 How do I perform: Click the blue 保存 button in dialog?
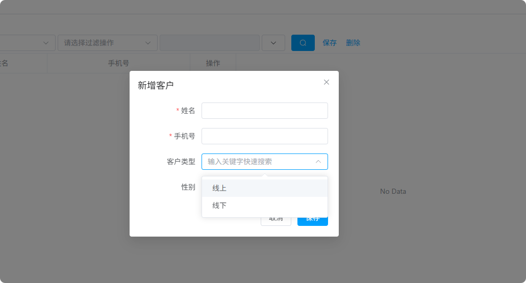313,220
